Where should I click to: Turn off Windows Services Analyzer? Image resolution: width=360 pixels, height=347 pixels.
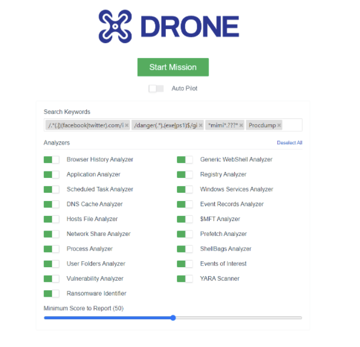coord(185,190)
